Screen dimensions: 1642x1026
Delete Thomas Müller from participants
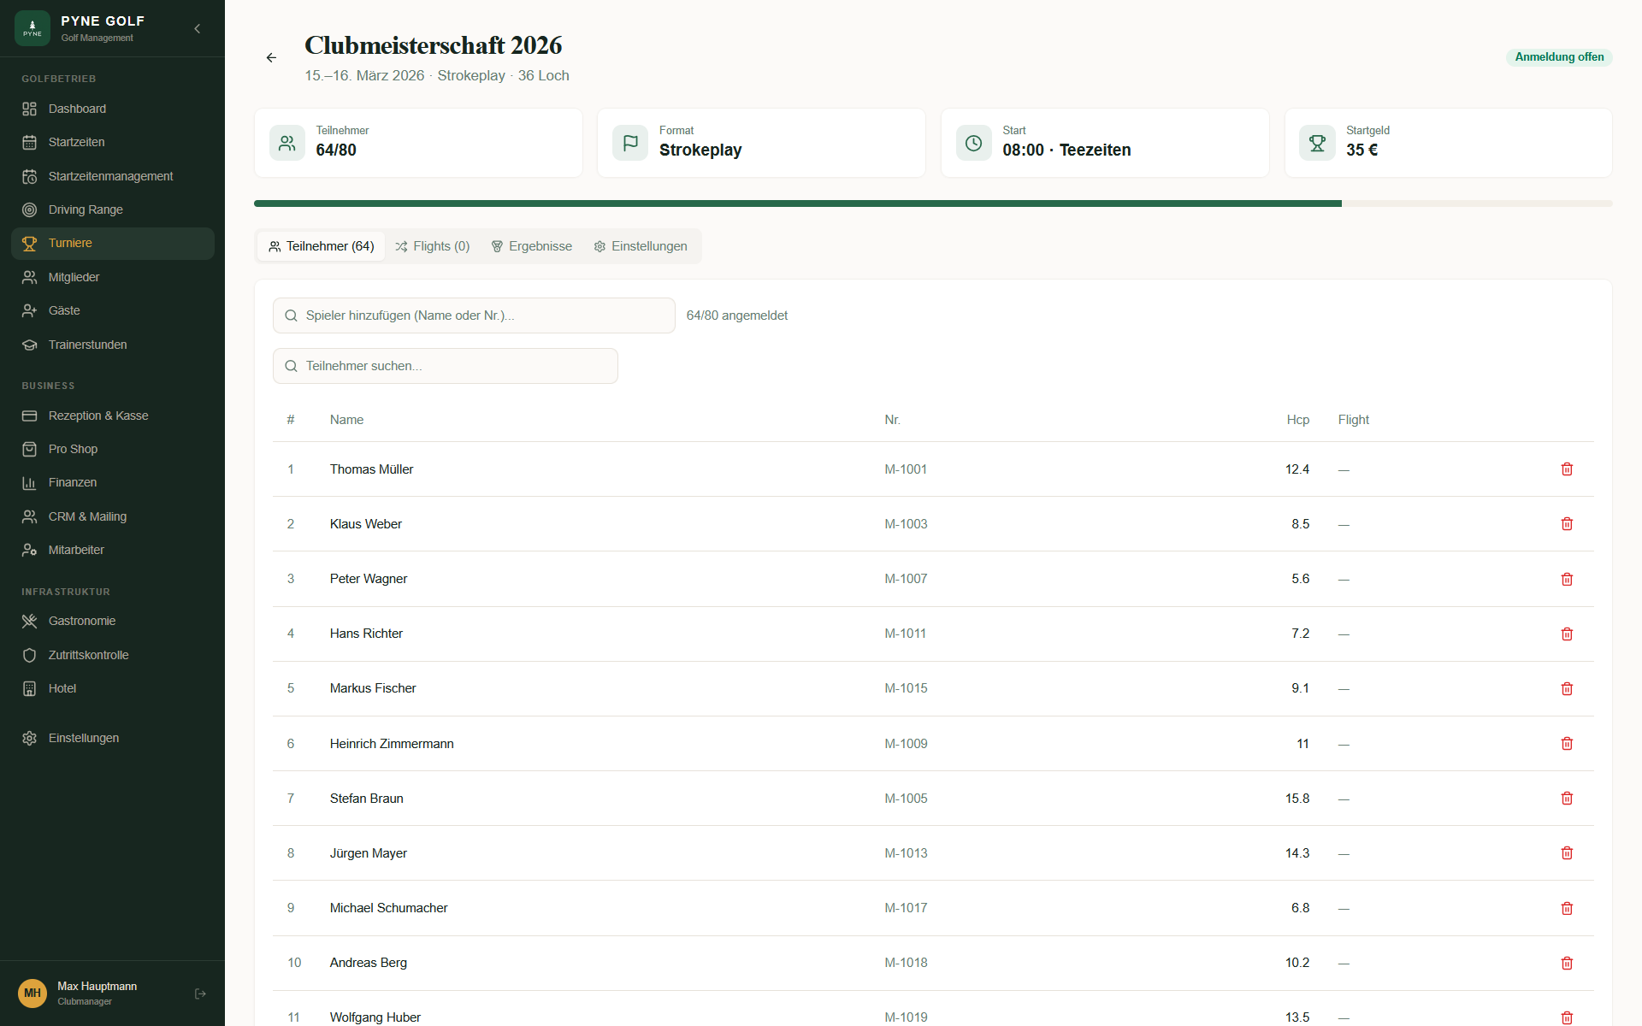pos(1567,469)
